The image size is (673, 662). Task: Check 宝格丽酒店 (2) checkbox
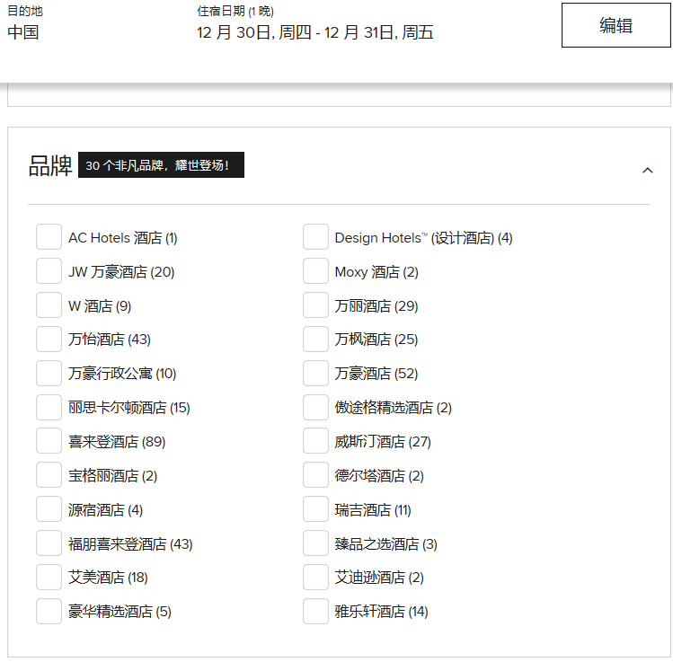pos(49,475)
